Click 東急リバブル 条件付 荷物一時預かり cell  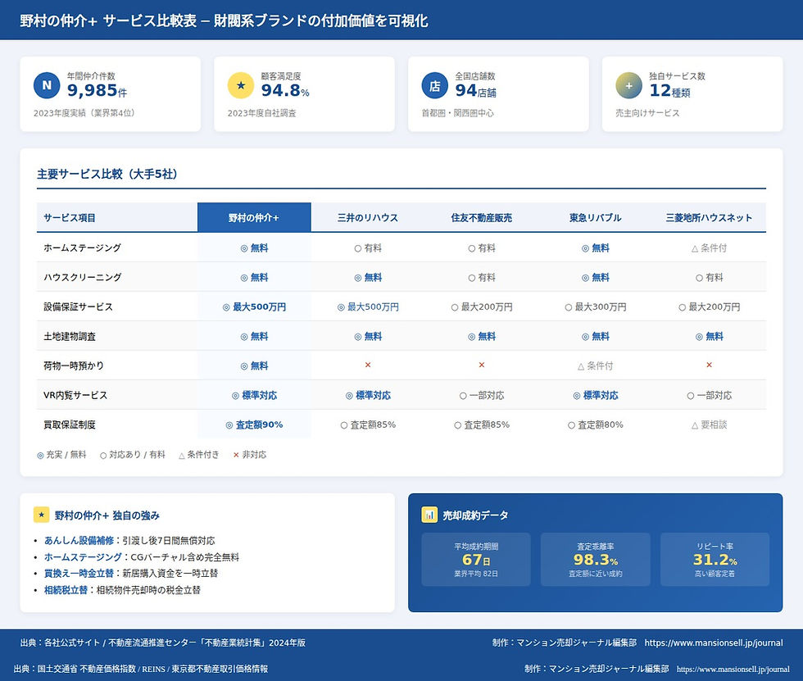595,365
